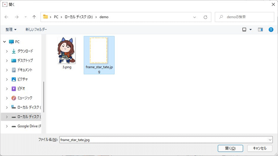Image resolution: width=278 pixels, height=156 pixels.
Task: Expand the デスクトップ node
Action: click(x=7, y=61)
